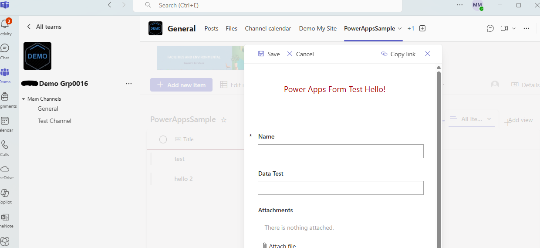The width and height of the screenshot is (540, 248).
Task: Open the meeting options dropdown arrow
Action: [x=514, y=28]
